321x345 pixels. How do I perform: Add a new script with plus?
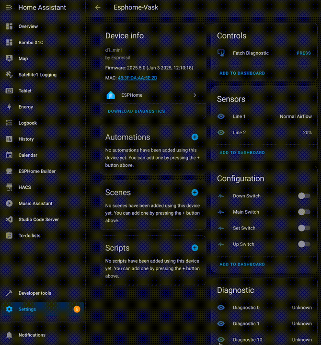coord(195,248)
